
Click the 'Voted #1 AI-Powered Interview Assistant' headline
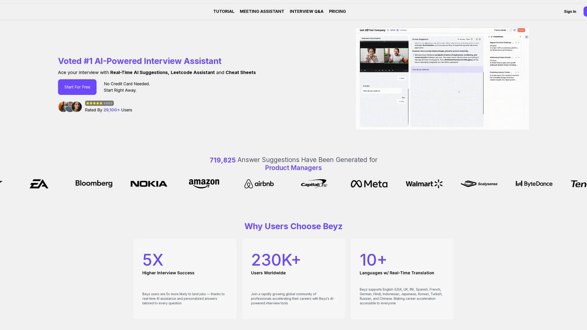tap(140, 61)
